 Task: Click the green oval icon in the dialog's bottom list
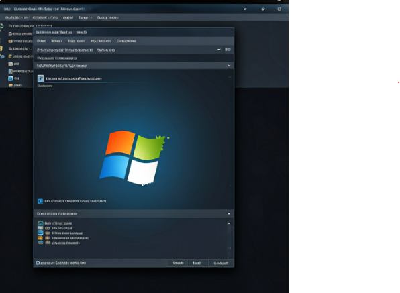[x=40, y=223]
